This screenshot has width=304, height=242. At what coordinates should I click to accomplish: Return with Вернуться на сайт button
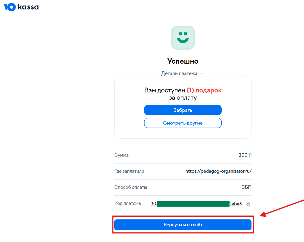pyautogui.click(x=183, y=225)
